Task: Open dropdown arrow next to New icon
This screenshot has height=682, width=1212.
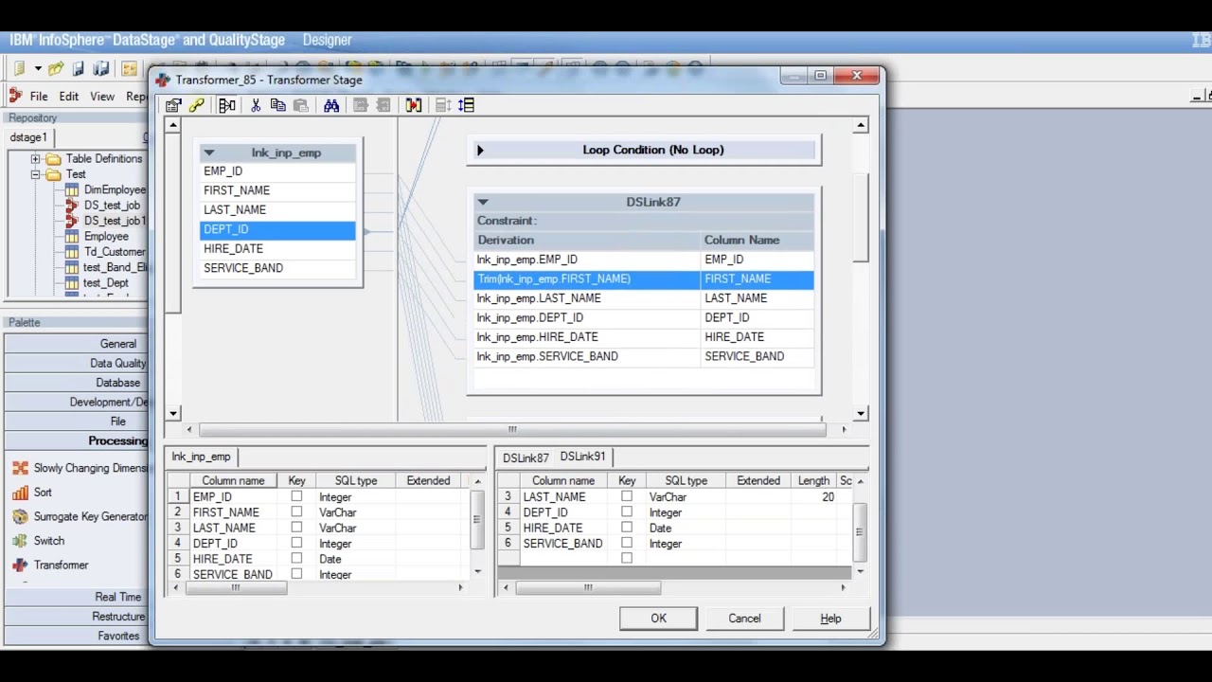Action: [38, 68]
